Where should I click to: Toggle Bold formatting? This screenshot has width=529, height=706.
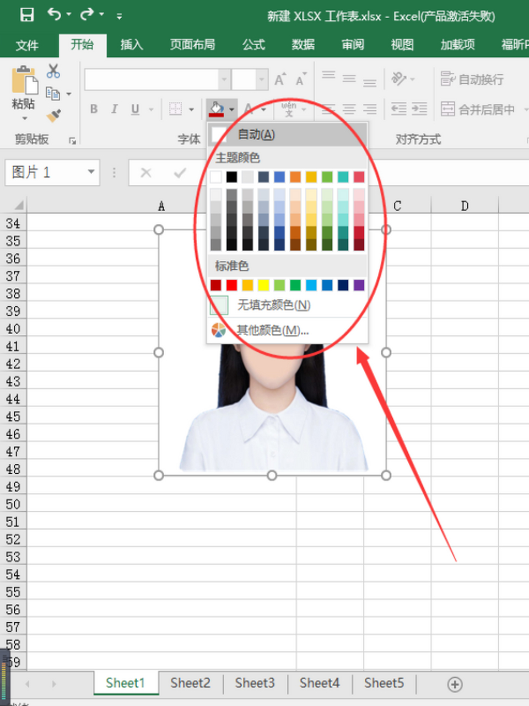click(94, 109)
